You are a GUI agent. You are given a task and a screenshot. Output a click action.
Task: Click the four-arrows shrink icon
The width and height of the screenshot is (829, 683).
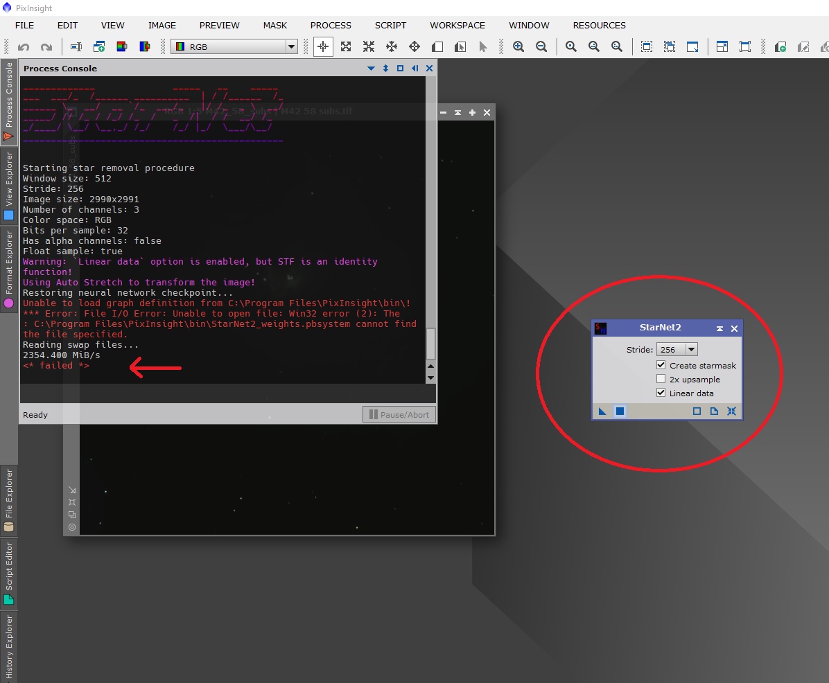369,47
